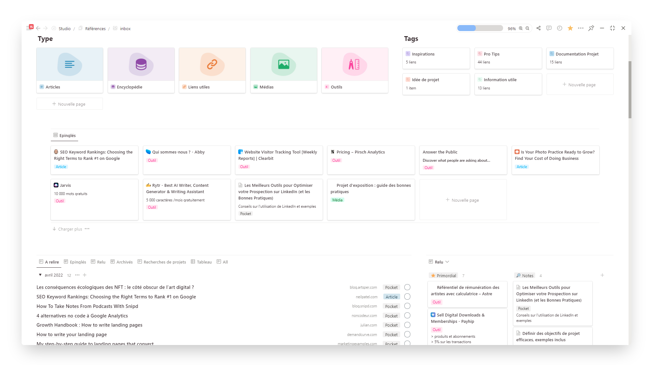This screenshot has height=365, width=653.
Task: Open Sell Digital Downloads Payhip card
Action: point(467,327)
